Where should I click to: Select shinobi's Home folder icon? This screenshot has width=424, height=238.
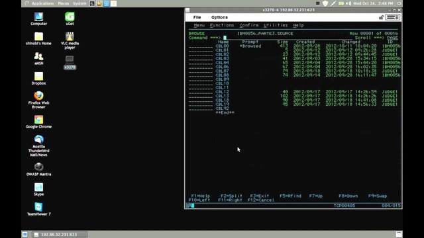click(38, 38)
